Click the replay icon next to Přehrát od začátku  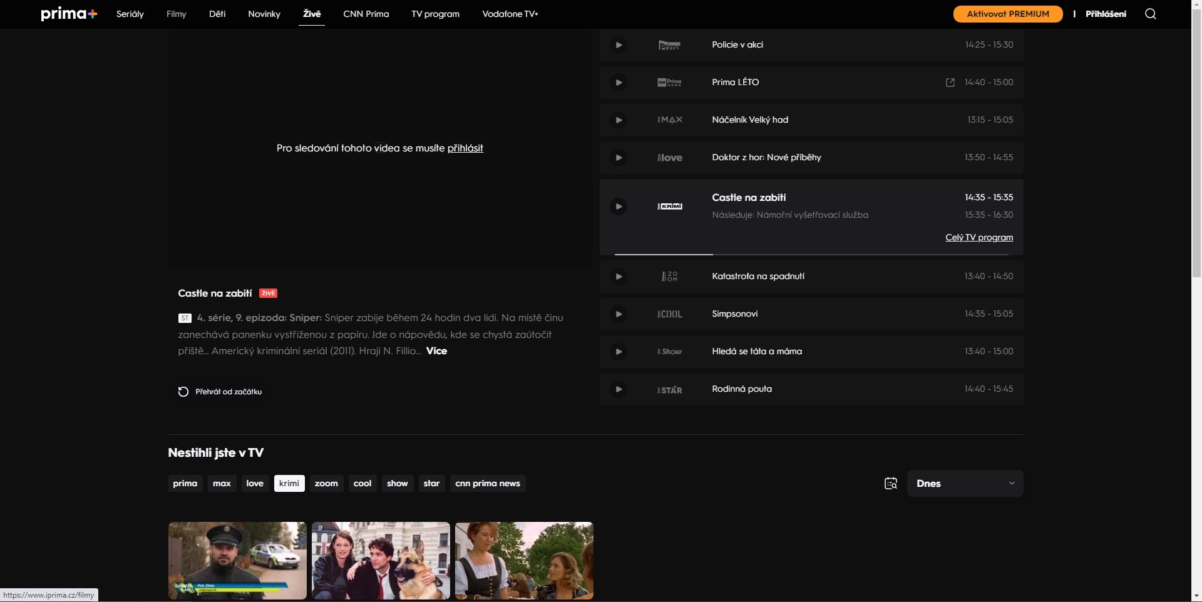coord(182,392)
